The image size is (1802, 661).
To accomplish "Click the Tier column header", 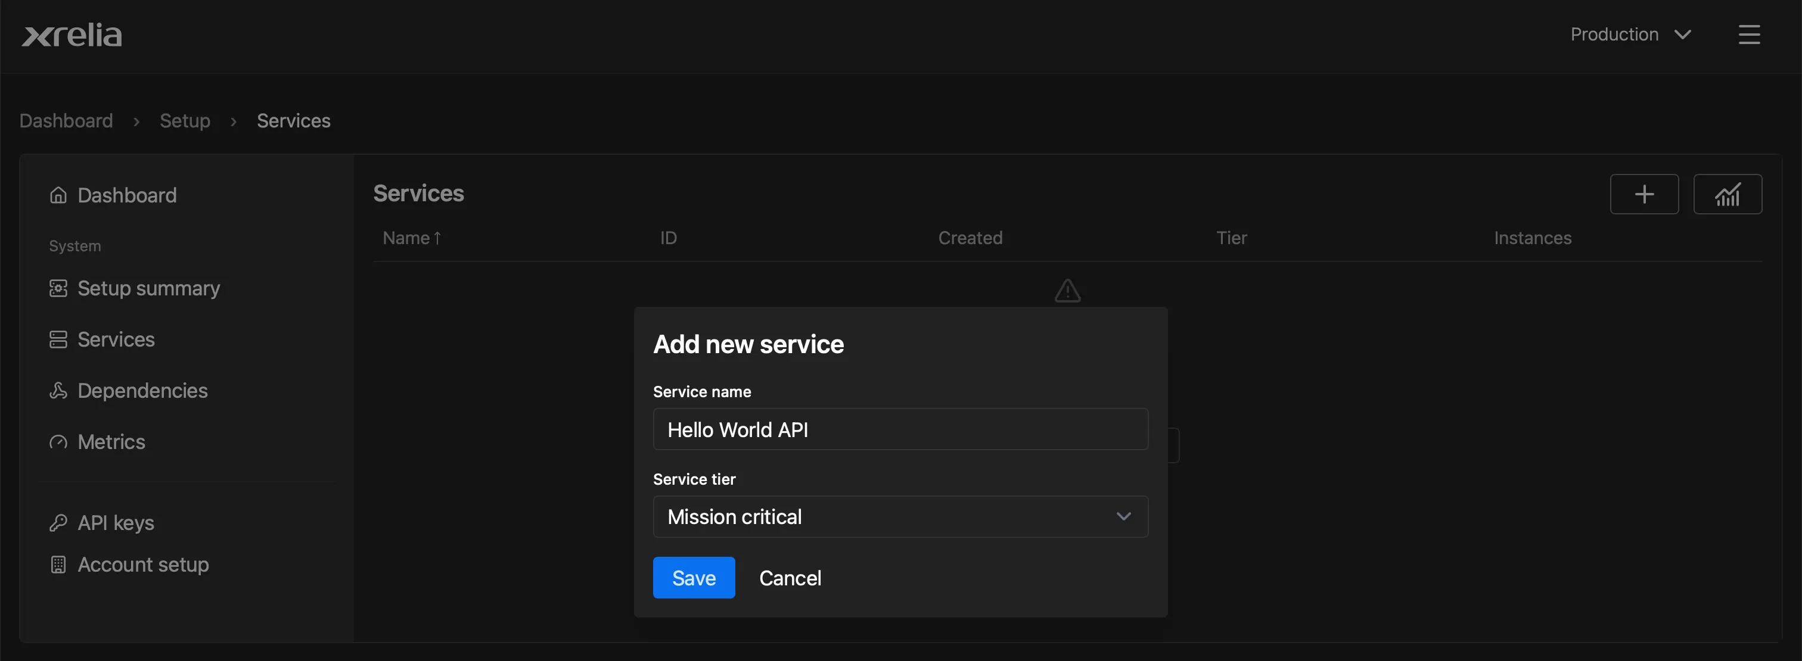I will (x=1231, y=238).
